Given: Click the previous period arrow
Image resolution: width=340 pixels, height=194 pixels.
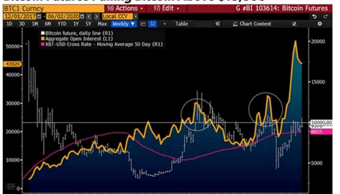Looking at the screenshot, I should [89, 16].
